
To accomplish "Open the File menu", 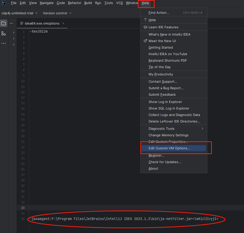I will point(14,3).
